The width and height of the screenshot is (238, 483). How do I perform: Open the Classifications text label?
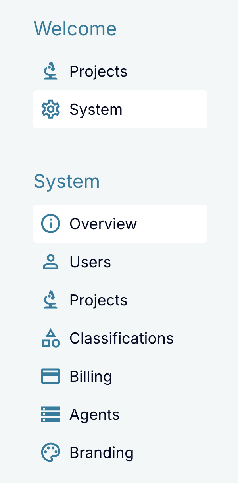click(121, 338)
